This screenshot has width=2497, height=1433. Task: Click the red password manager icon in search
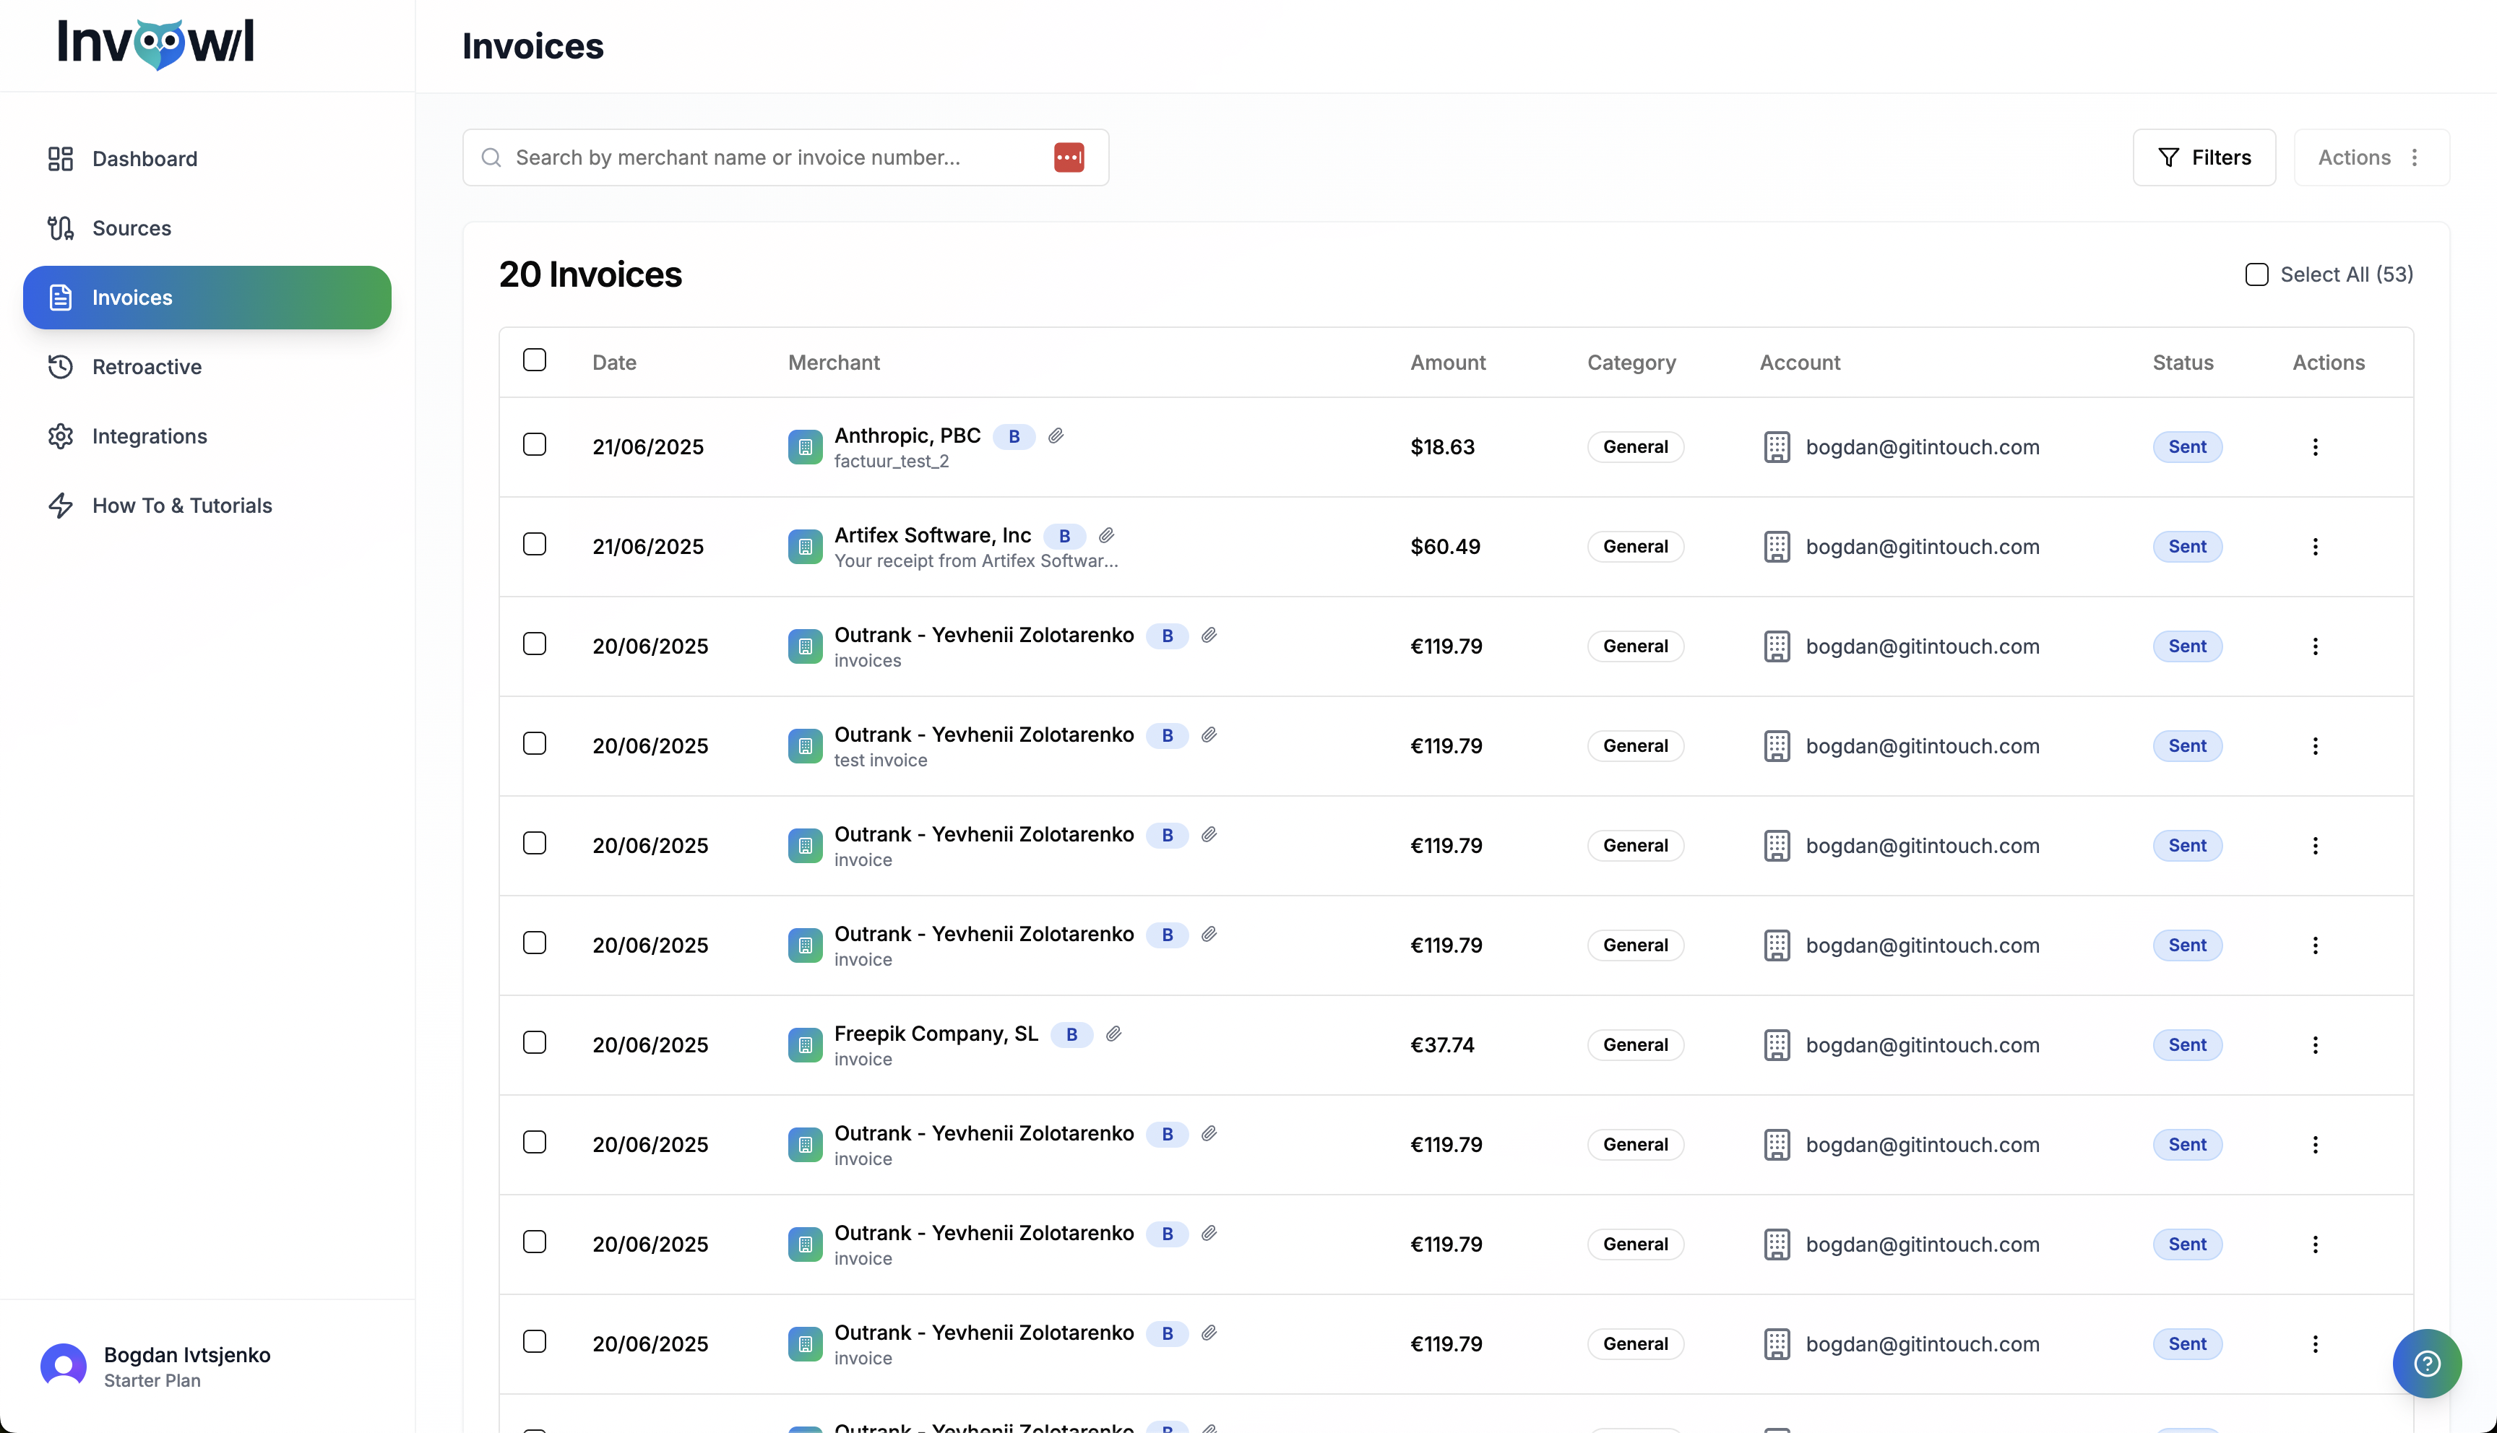(1069, 157)
